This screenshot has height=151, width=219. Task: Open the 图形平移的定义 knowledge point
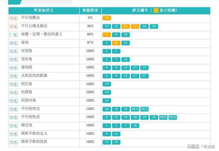click(34, 133)
